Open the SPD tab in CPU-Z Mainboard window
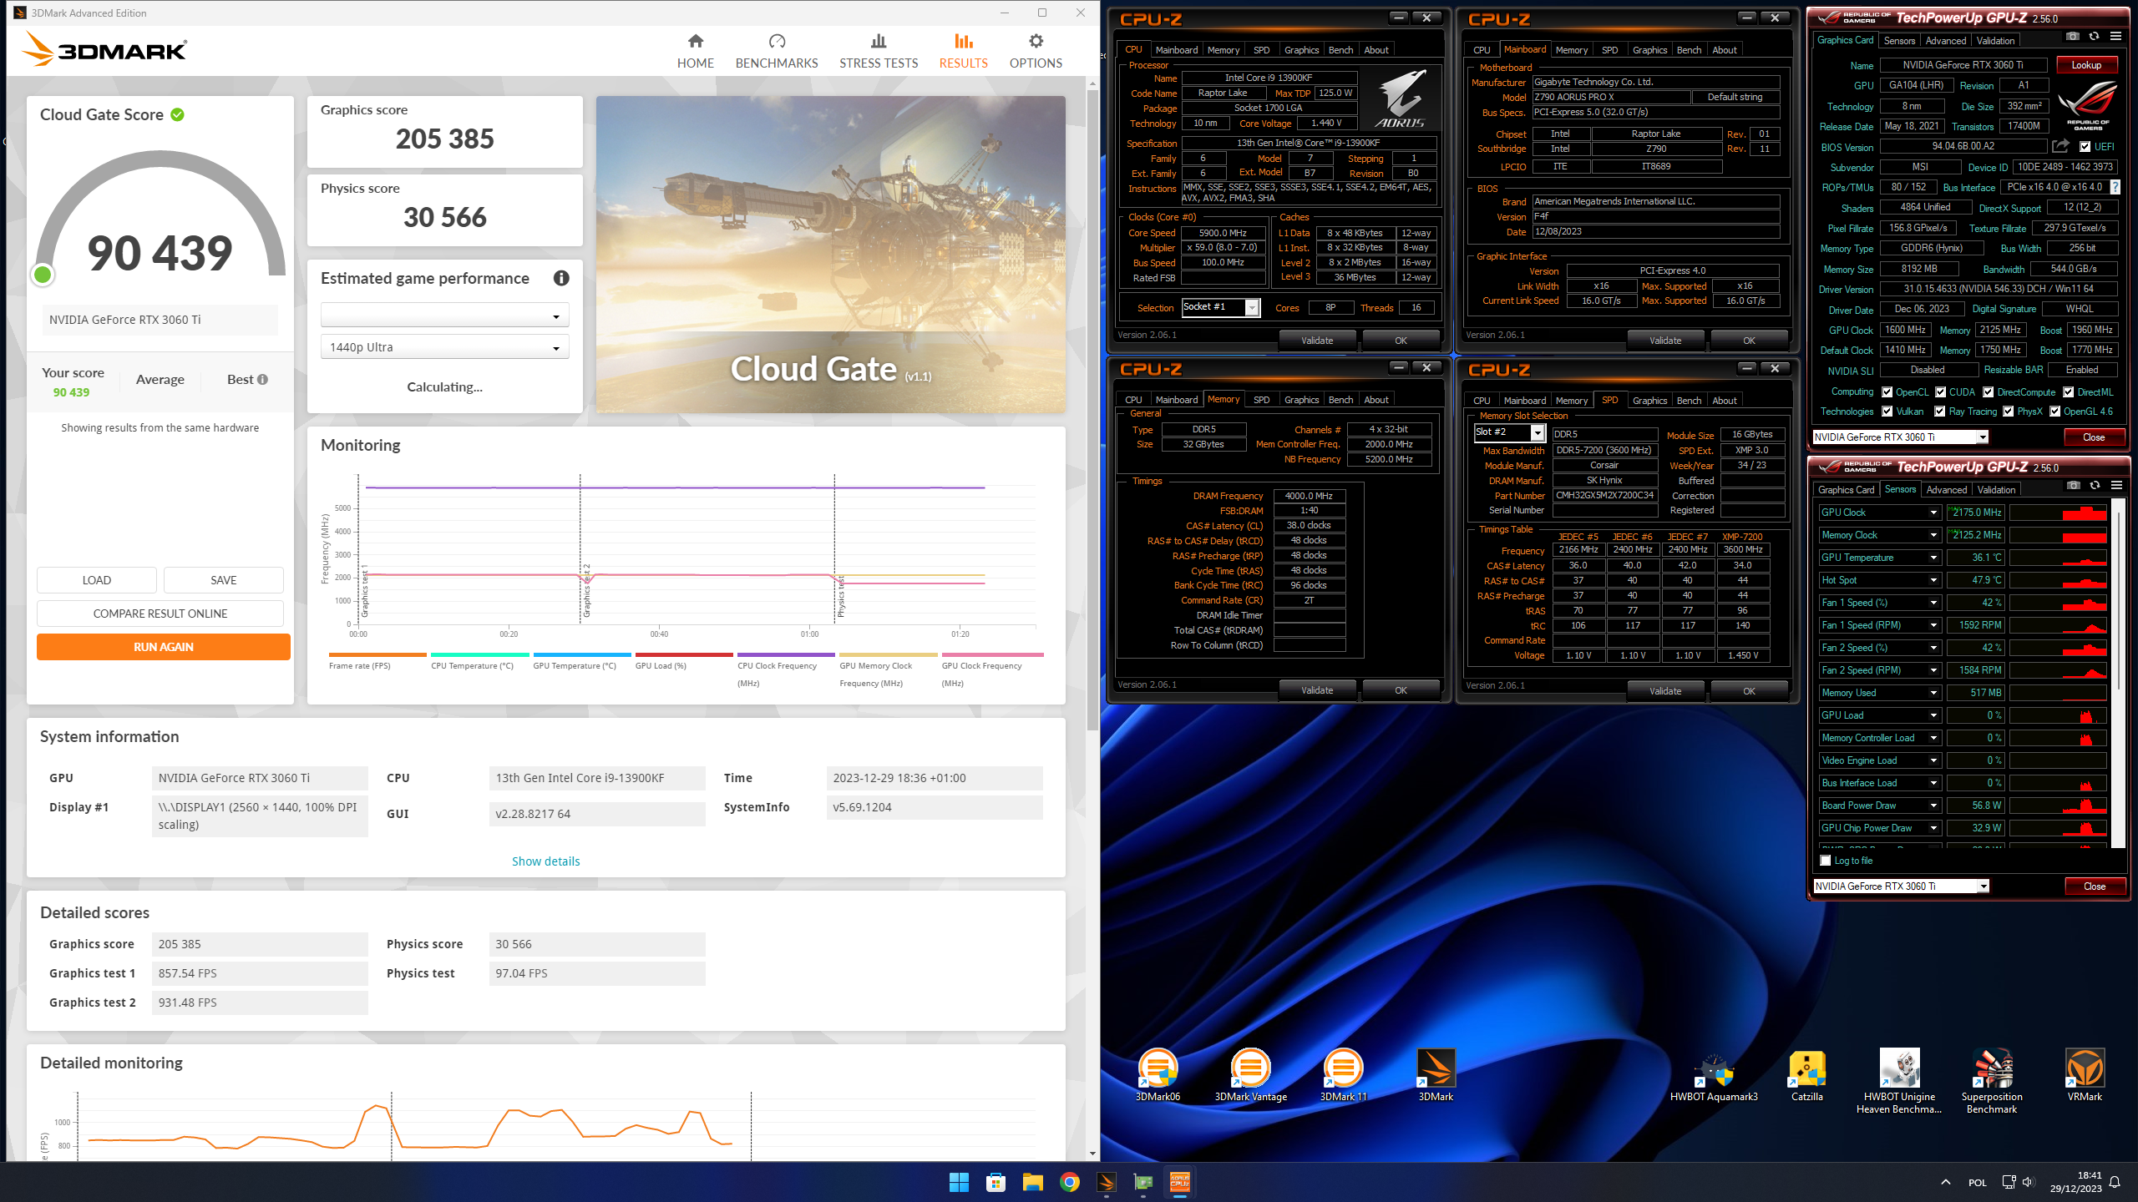Image resolution: width=2138 pixels, height=1202 pixels. click(1609, 50)
